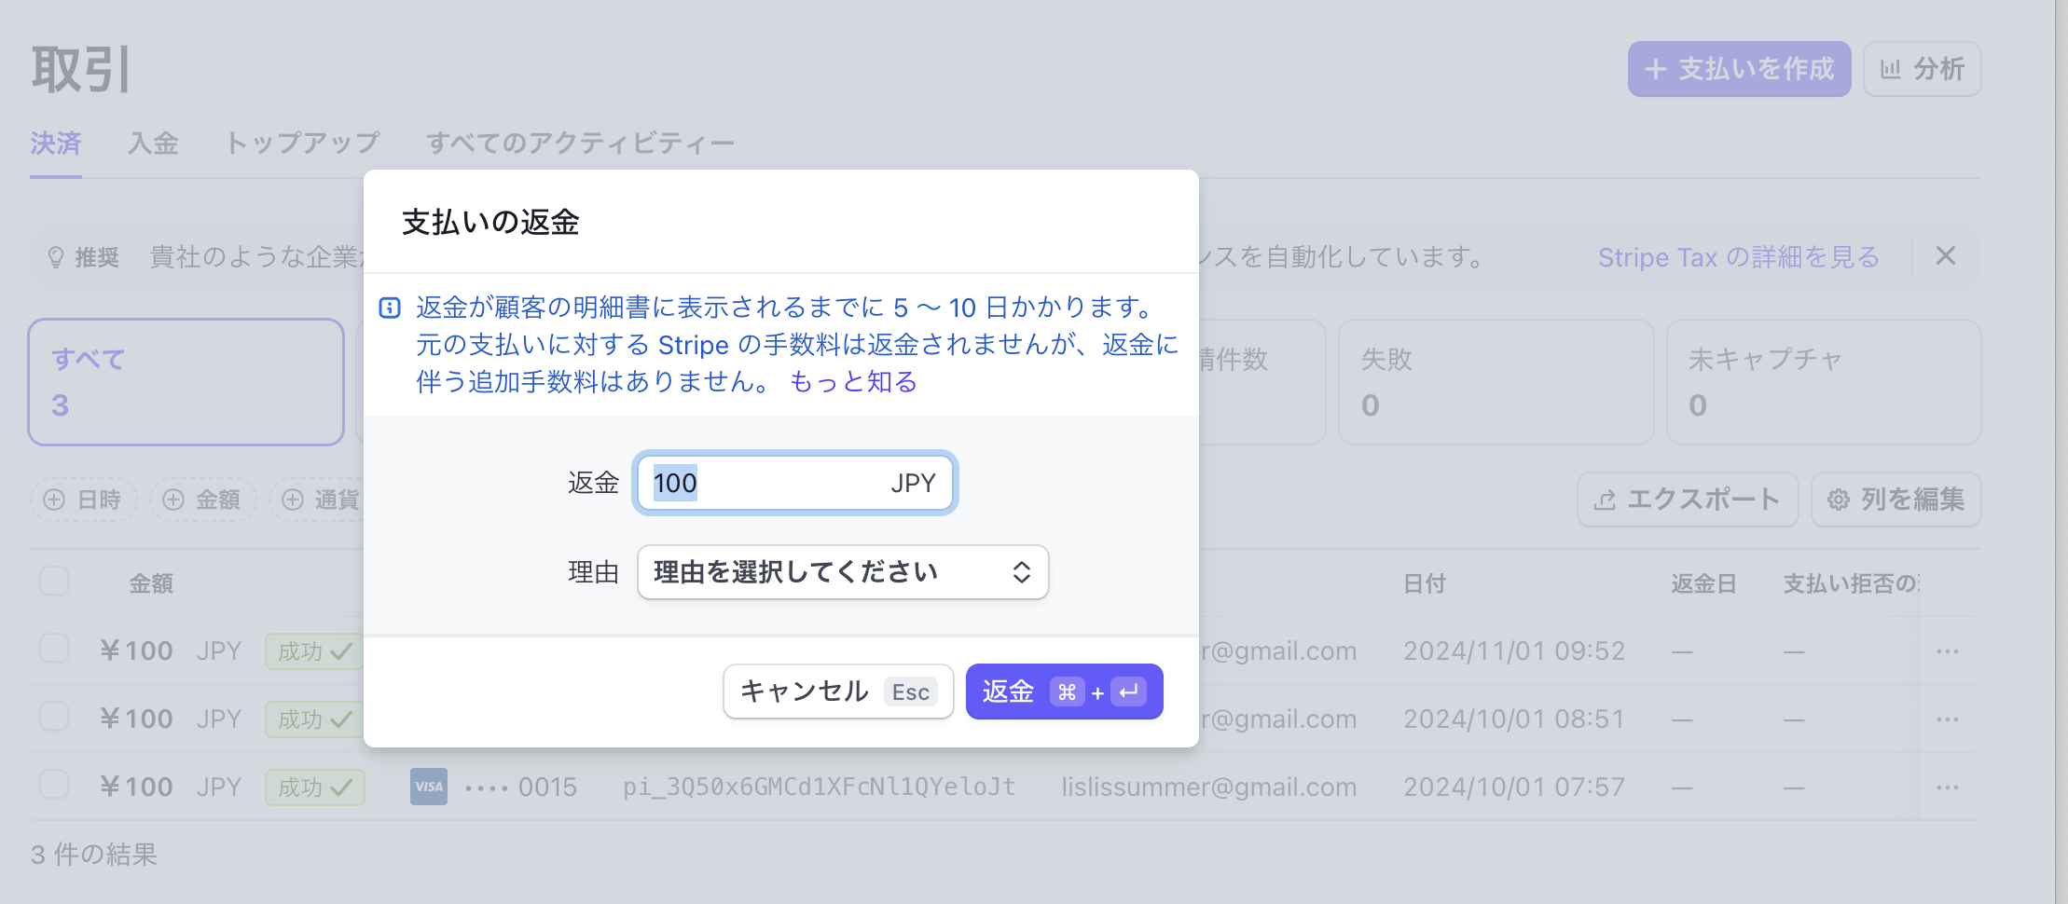Switch to the 入金 tab

tap(153, 143)
